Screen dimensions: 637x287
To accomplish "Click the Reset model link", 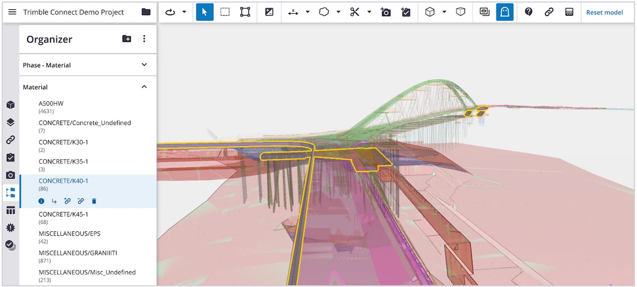I will click(604, 12).
